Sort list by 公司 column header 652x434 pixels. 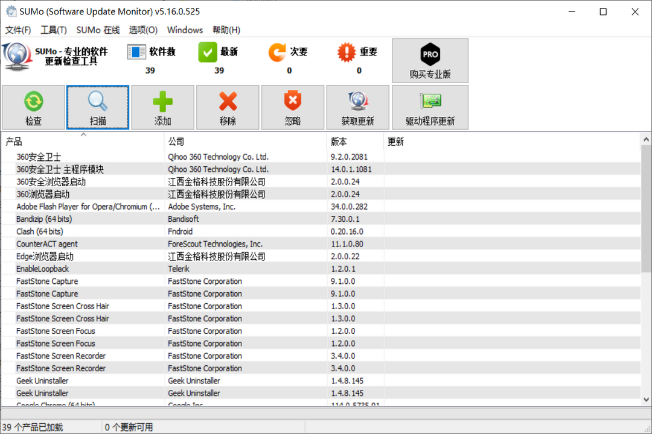point(245,142)
